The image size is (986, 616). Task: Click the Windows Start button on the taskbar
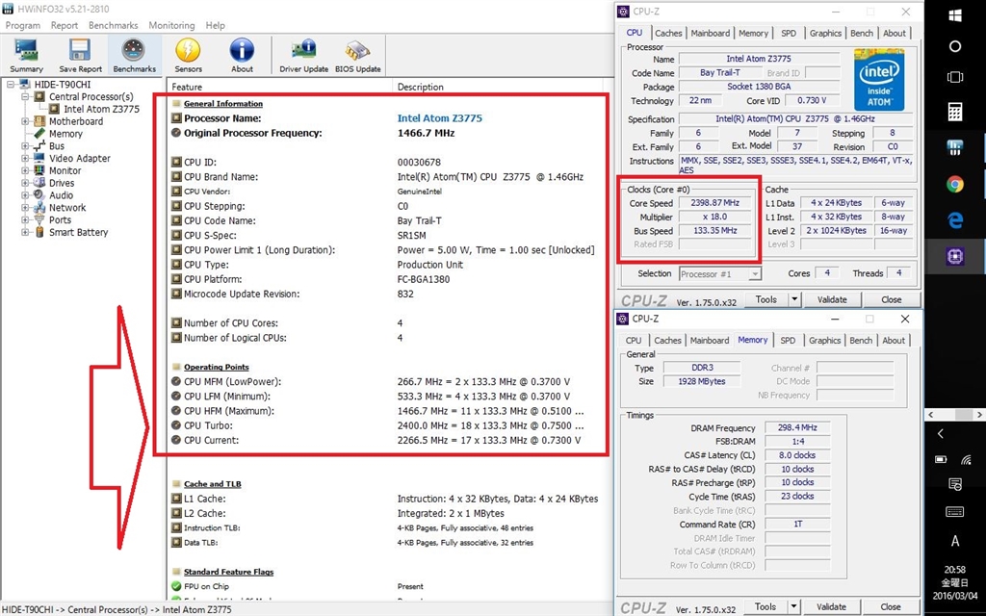click(955, 15)
